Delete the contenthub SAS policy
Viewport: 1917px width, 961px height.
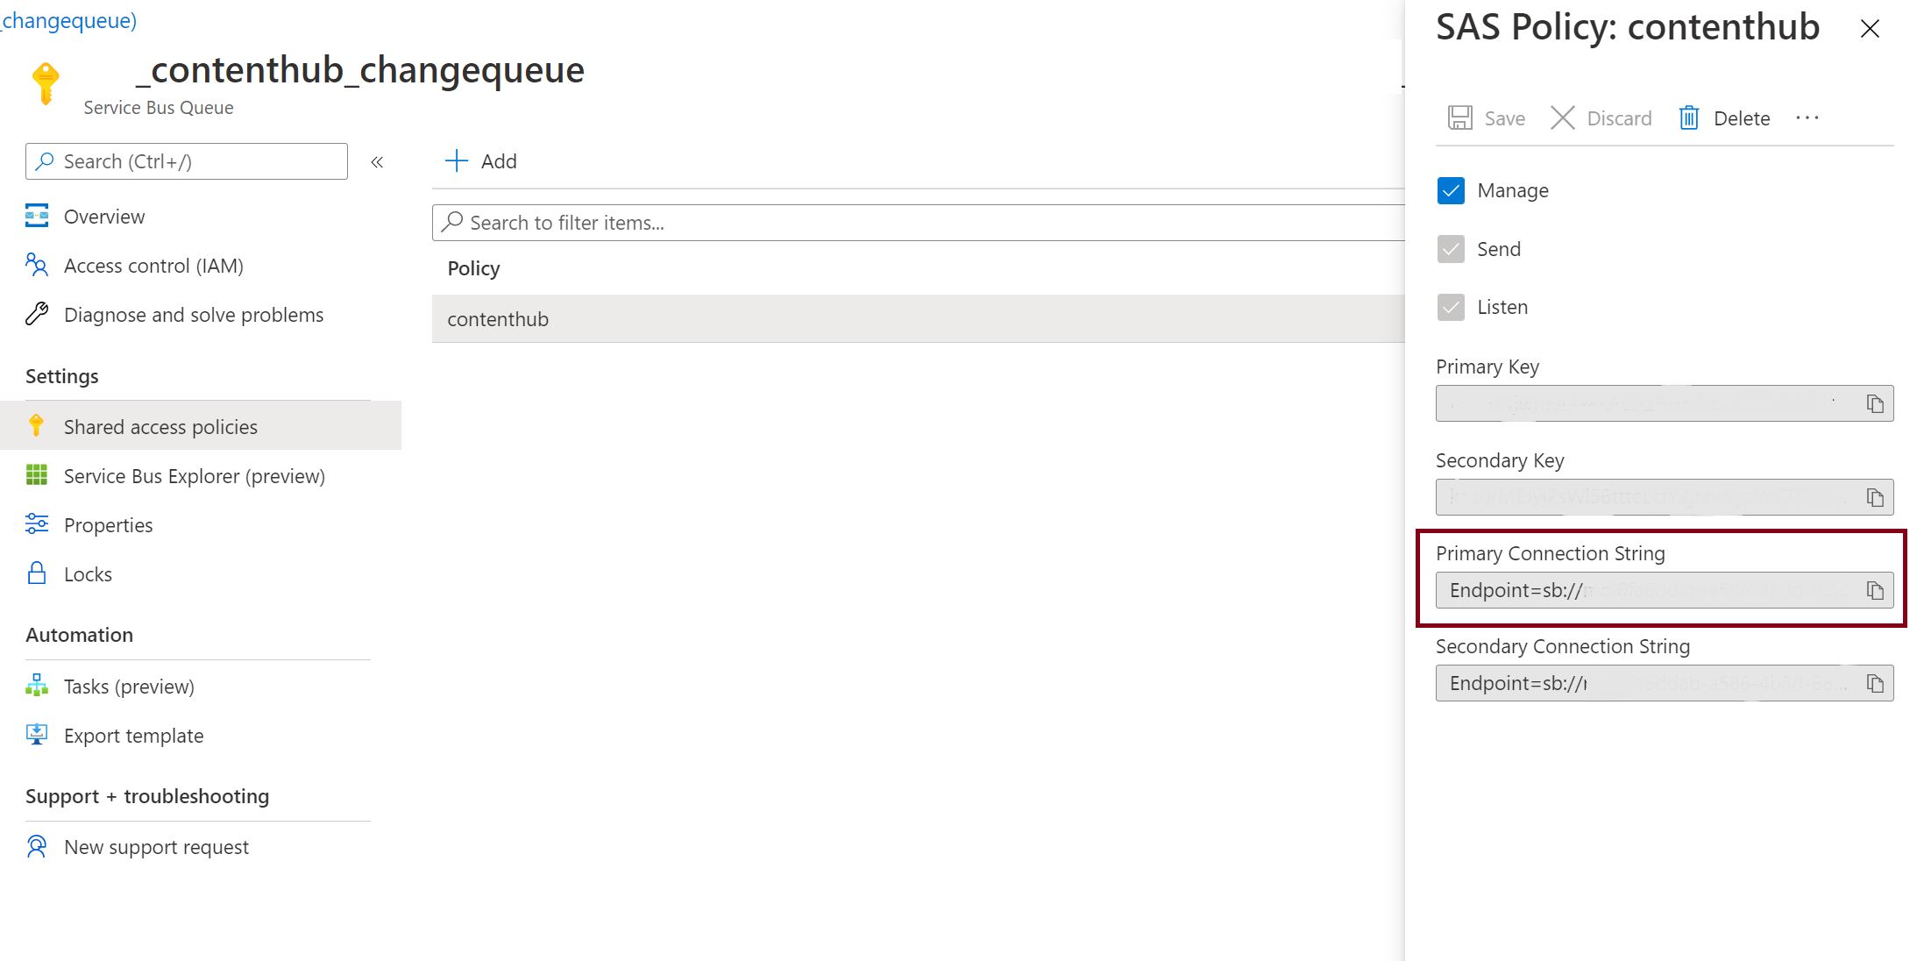point(1724,118)
